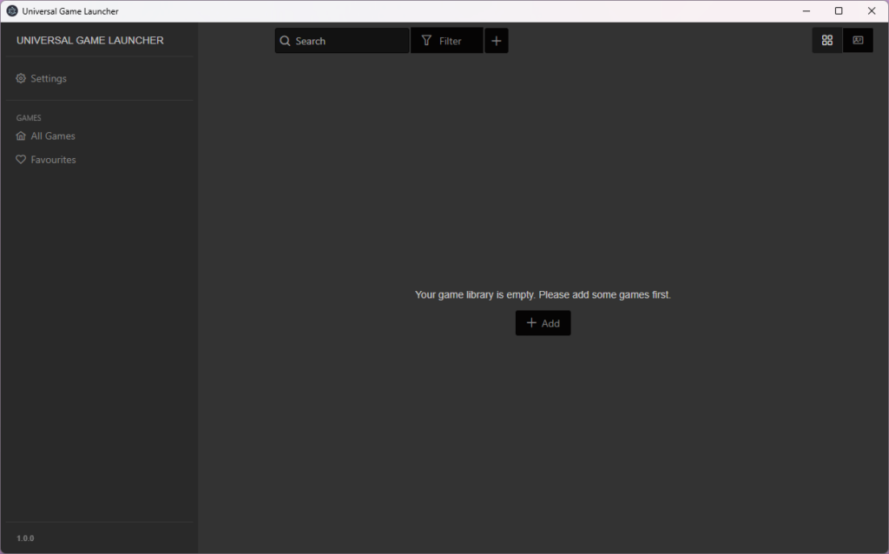889x554 pixels.
Task: Open the Filter options
Action: click(446, 40)
